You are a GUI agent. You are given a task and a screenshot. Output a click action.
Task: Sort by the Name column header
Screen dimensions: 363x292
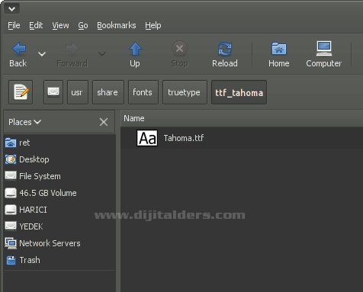tap(242, 118)
